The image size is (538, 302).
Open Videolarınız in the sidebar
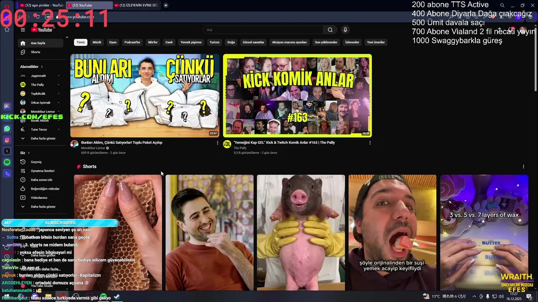(41, 198)
